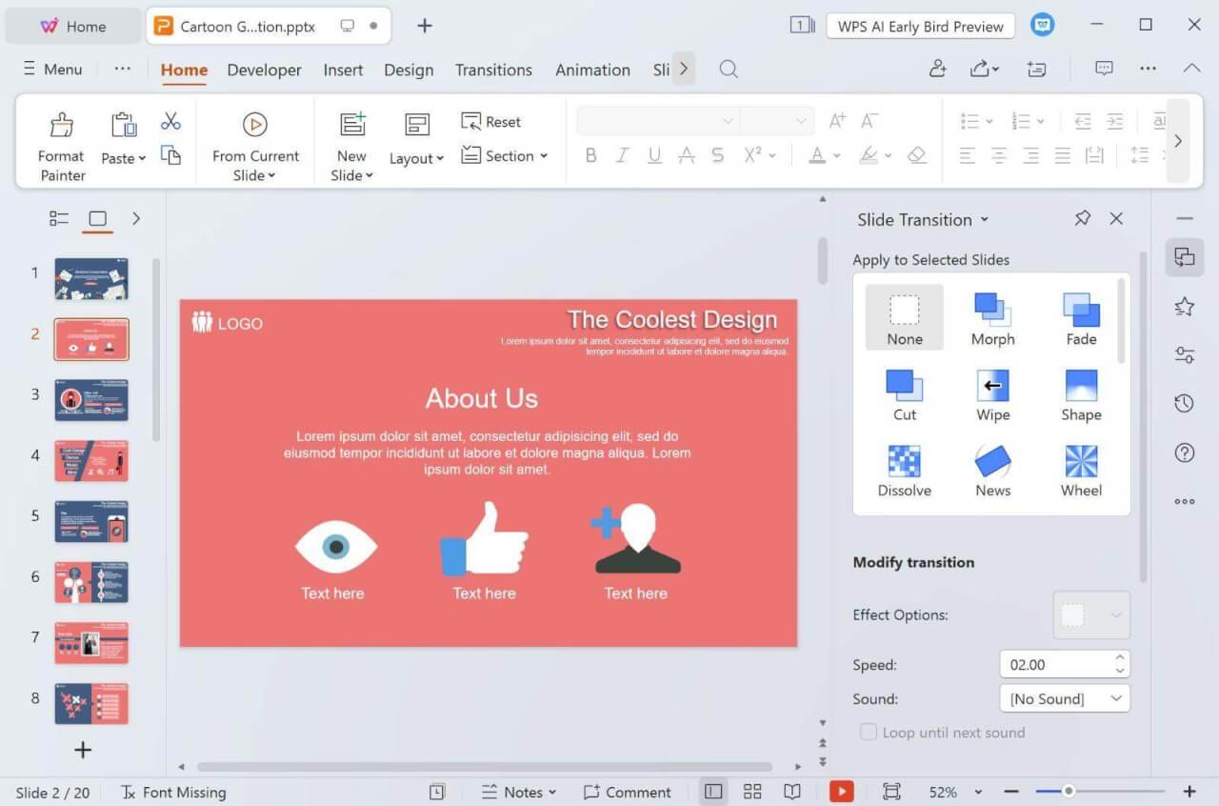Expand the Layout dropdown
The width and height of the screenshot is (1219, 806).
pos(416,157)
